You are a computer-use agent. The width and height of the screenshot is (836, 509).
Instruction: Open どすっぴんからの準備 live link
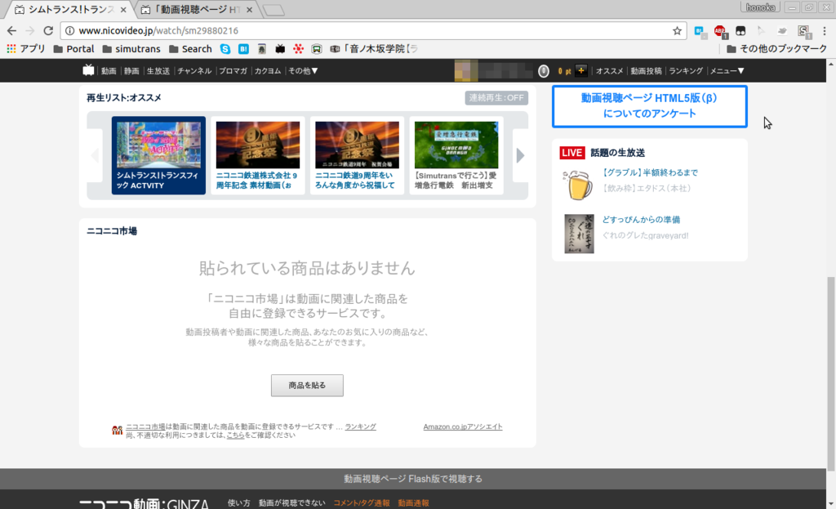(x=641, y=219)
